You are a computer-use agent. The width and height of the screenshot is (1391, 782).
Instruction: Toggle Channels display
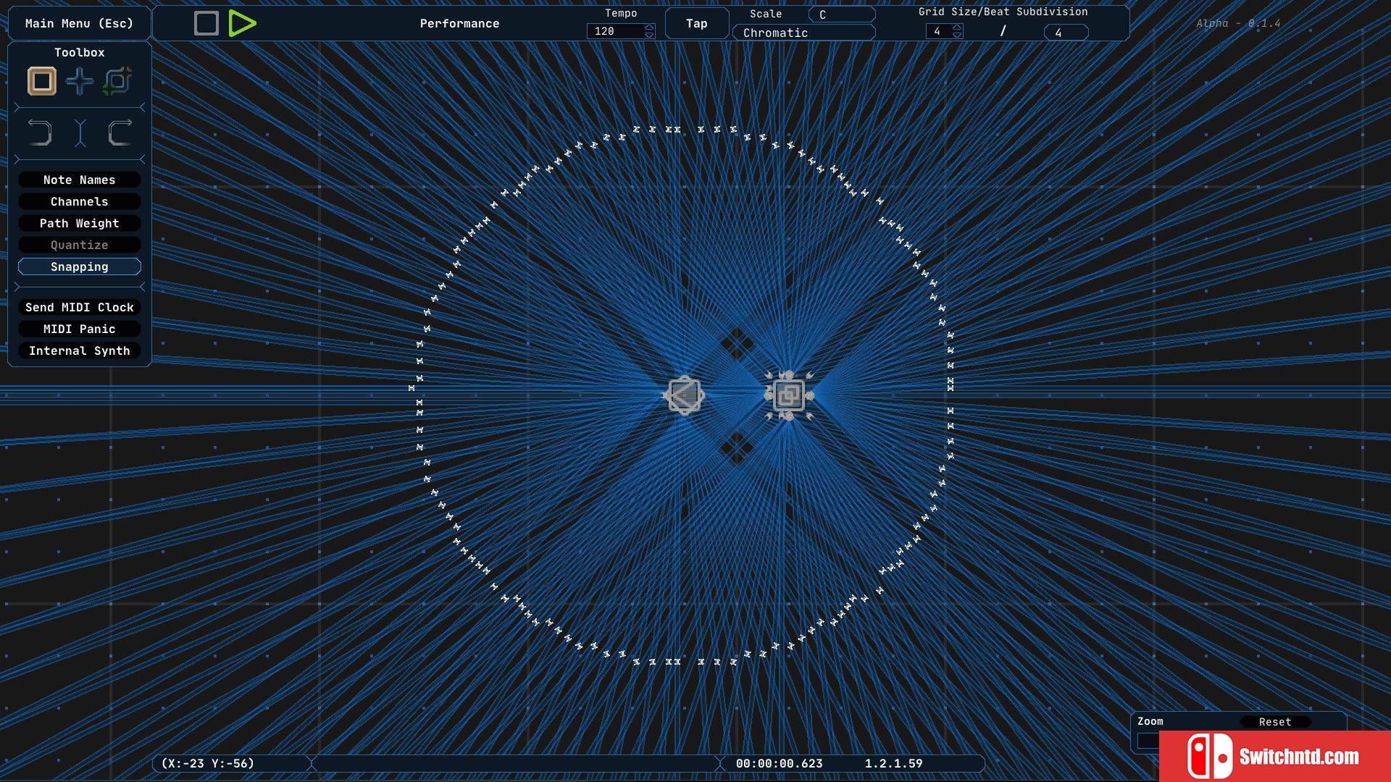click(x=80, y=201)
